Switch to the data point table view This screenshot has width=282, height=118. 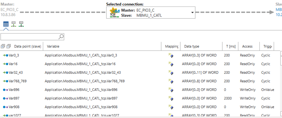point(6,24)
